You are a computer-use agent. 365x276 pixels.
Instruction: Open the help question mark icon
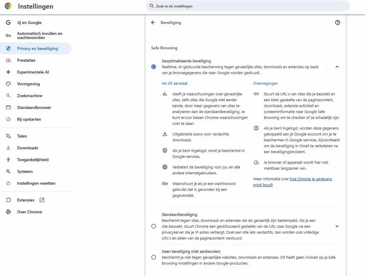click(x=338, y=22)
